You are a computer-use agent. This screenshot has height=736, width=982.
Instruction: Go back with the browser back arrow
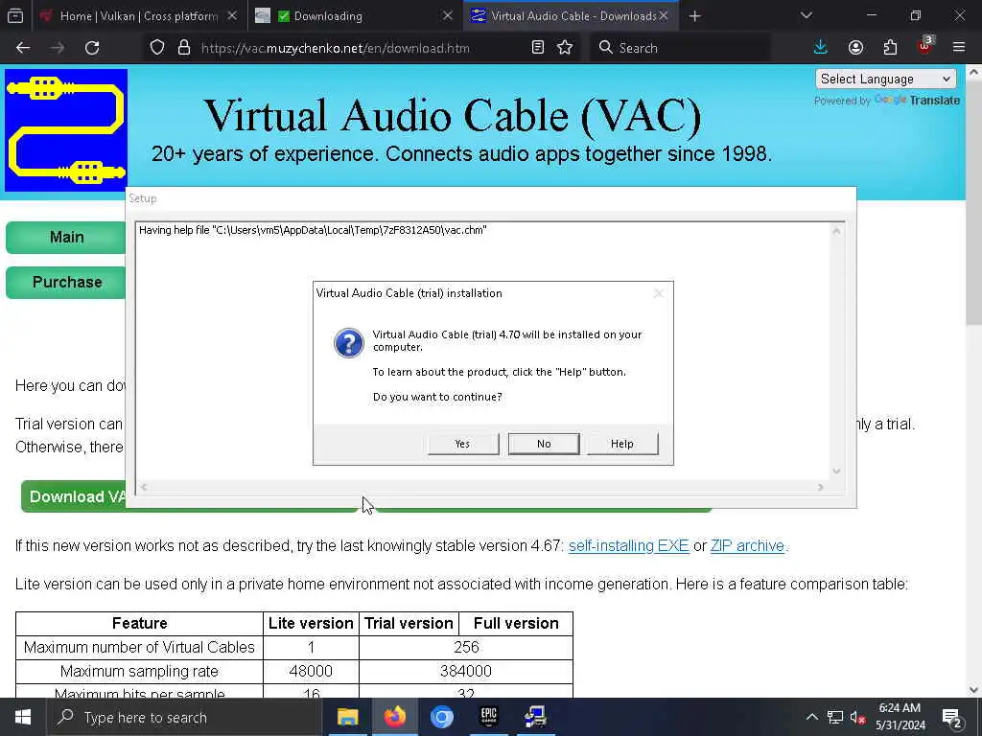click(x=23, y=48)
